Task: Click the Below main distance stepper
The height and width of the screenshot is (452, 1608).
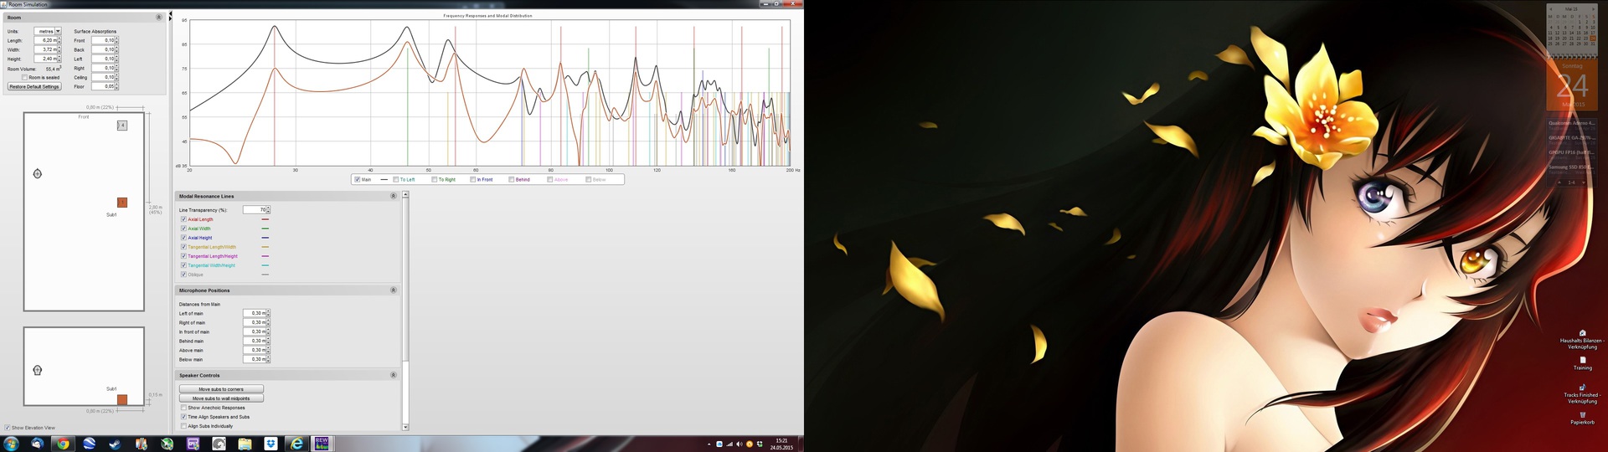Action: point(268,359)
